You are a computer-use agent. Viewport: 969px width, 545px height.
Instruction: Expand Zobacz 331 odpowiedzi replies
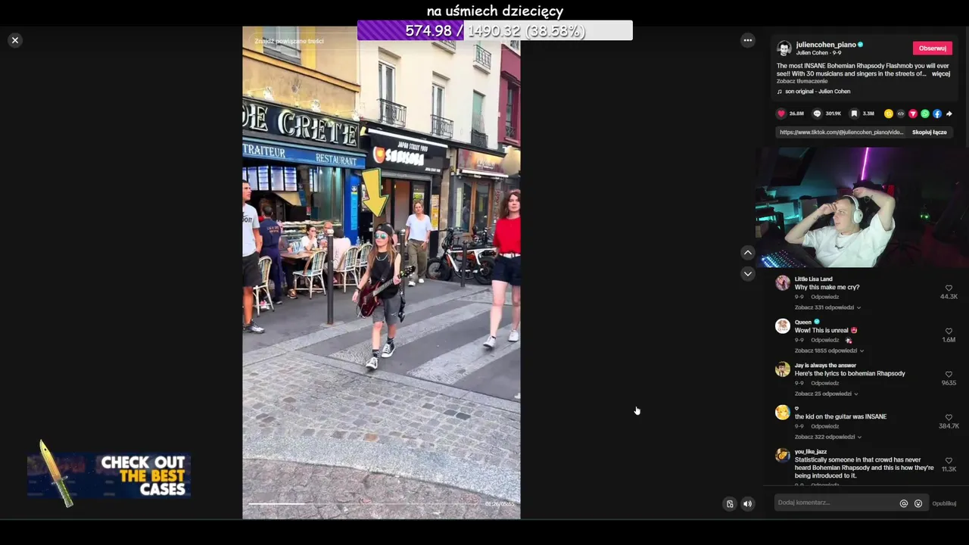click(827, 307)
